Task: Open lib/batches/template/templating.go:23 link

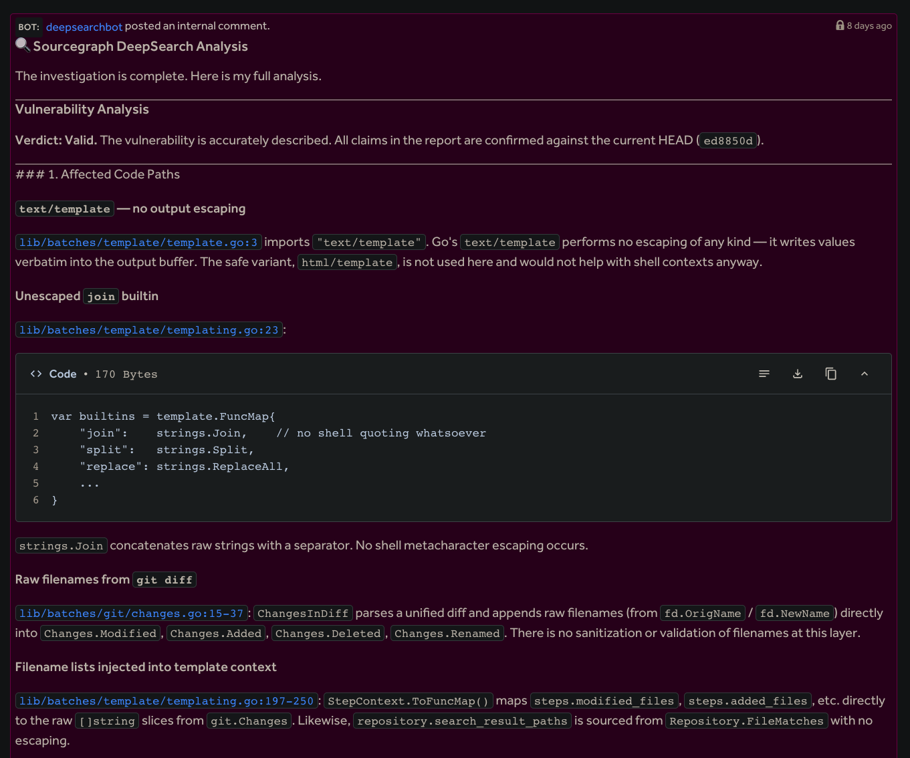Action: pyautogui.click(x=148, y=330)
